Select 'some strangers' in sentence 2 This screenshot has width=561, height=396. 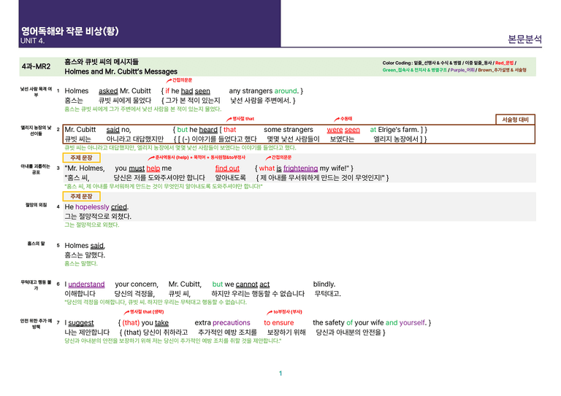pos(289,130)
